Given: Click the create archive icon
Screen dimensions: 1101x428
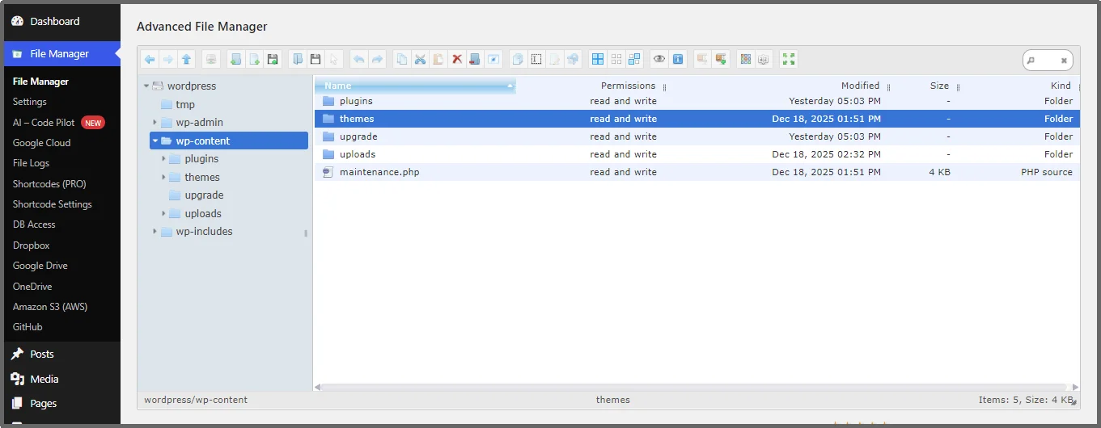Looking at the screenshot, I should (702, 59).
